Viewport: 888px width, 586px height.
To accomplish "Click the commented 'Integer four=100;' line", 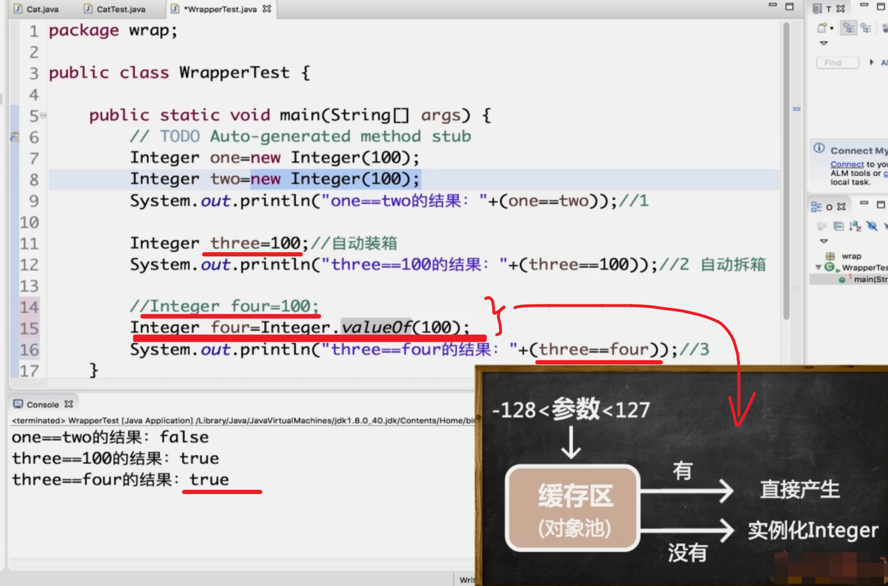I will [225, 307].
